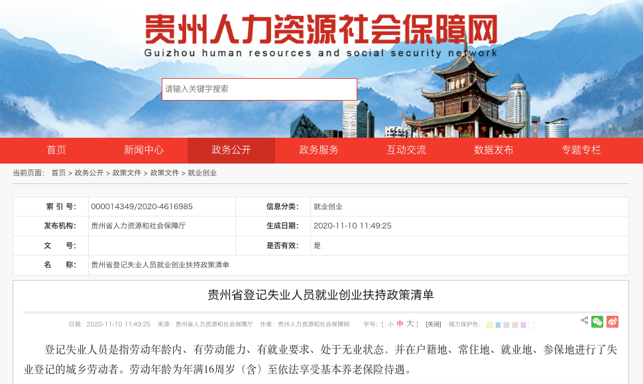
Task: Set font size to medium (中)
Action: (400, 324)
